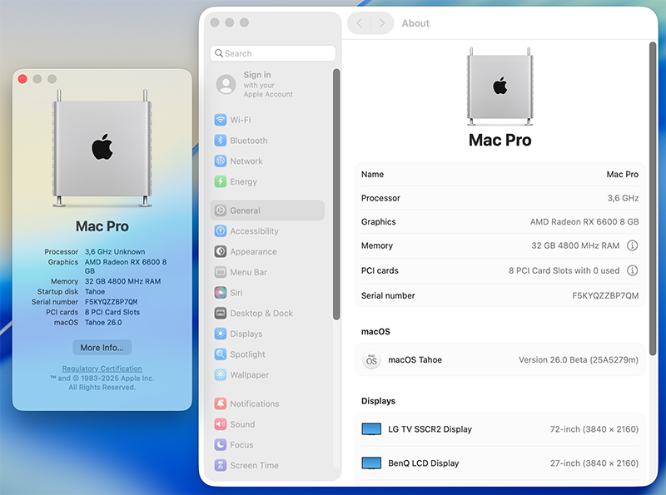The image size is (666, 495).
Task: Close the About This Mac window
Action: [22, 79]
